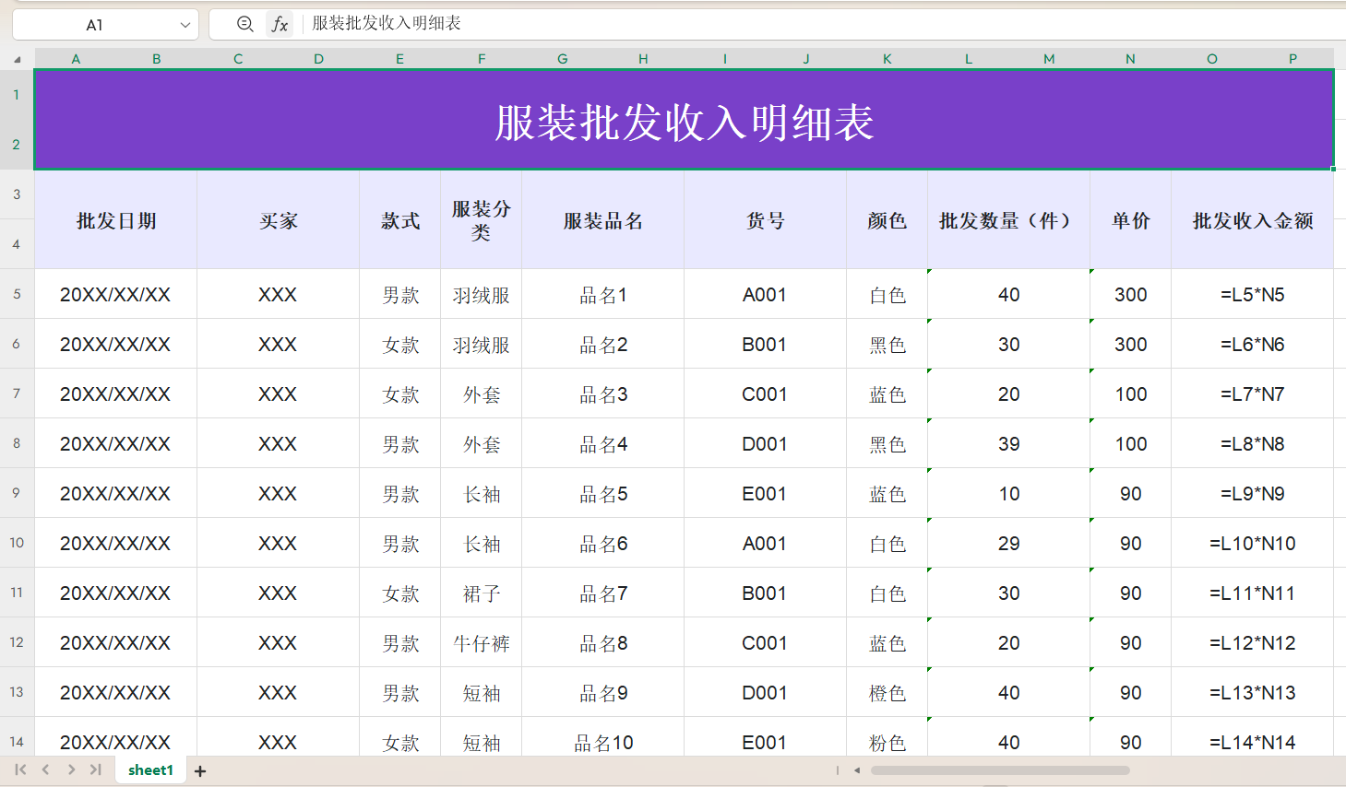1346x787 pixels.
Task: Click the 买家 header cell
Action: pos(278,220)
